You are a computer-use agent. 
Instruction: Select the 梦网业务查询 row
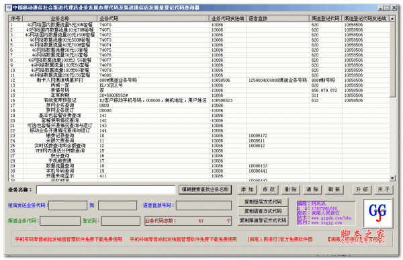click(x=199, y=105)
